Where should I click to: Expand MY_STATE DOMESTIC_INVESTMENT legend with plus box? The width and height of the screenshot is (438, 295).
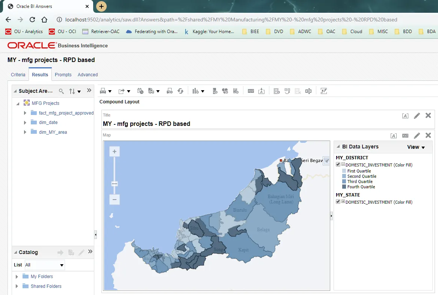coord(343,202)
